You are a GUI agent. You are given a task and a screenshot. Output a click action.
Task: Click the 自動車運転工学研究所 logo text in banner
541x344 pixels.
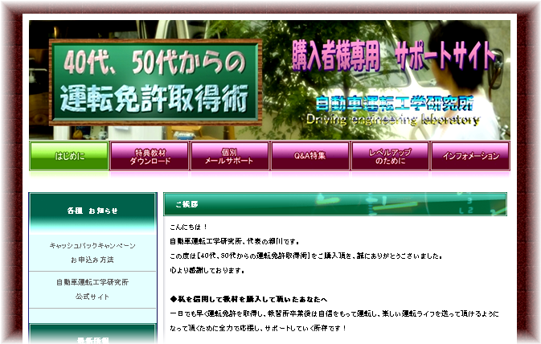tap(394, 104)
